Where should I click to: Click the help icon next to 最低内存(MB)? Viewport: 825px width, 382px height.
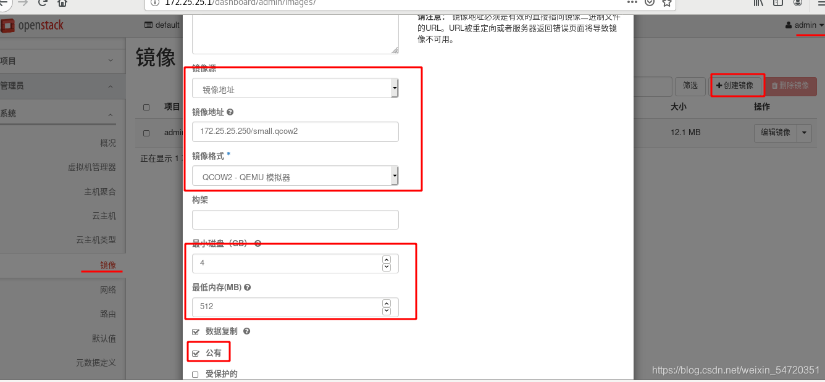(x=247, y=288)
